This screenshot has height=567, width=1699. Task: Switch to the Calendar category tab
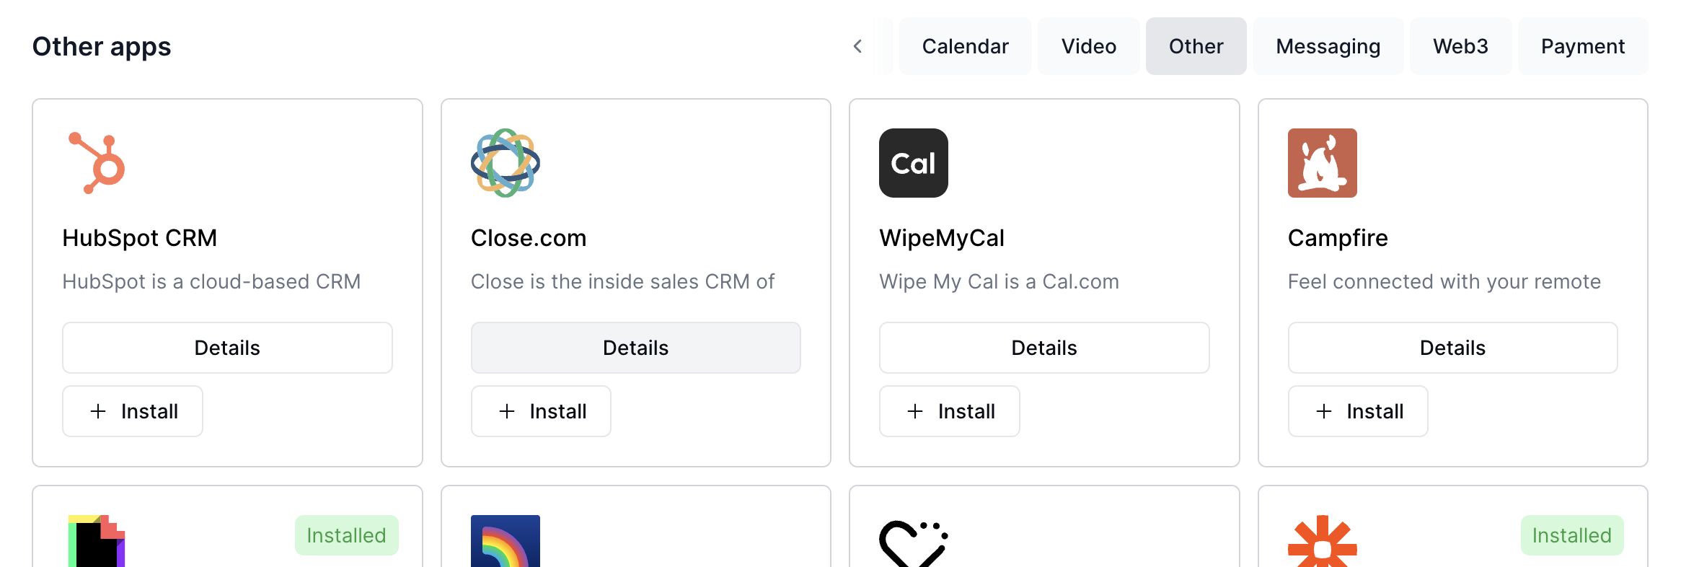[x=965, y=45]
